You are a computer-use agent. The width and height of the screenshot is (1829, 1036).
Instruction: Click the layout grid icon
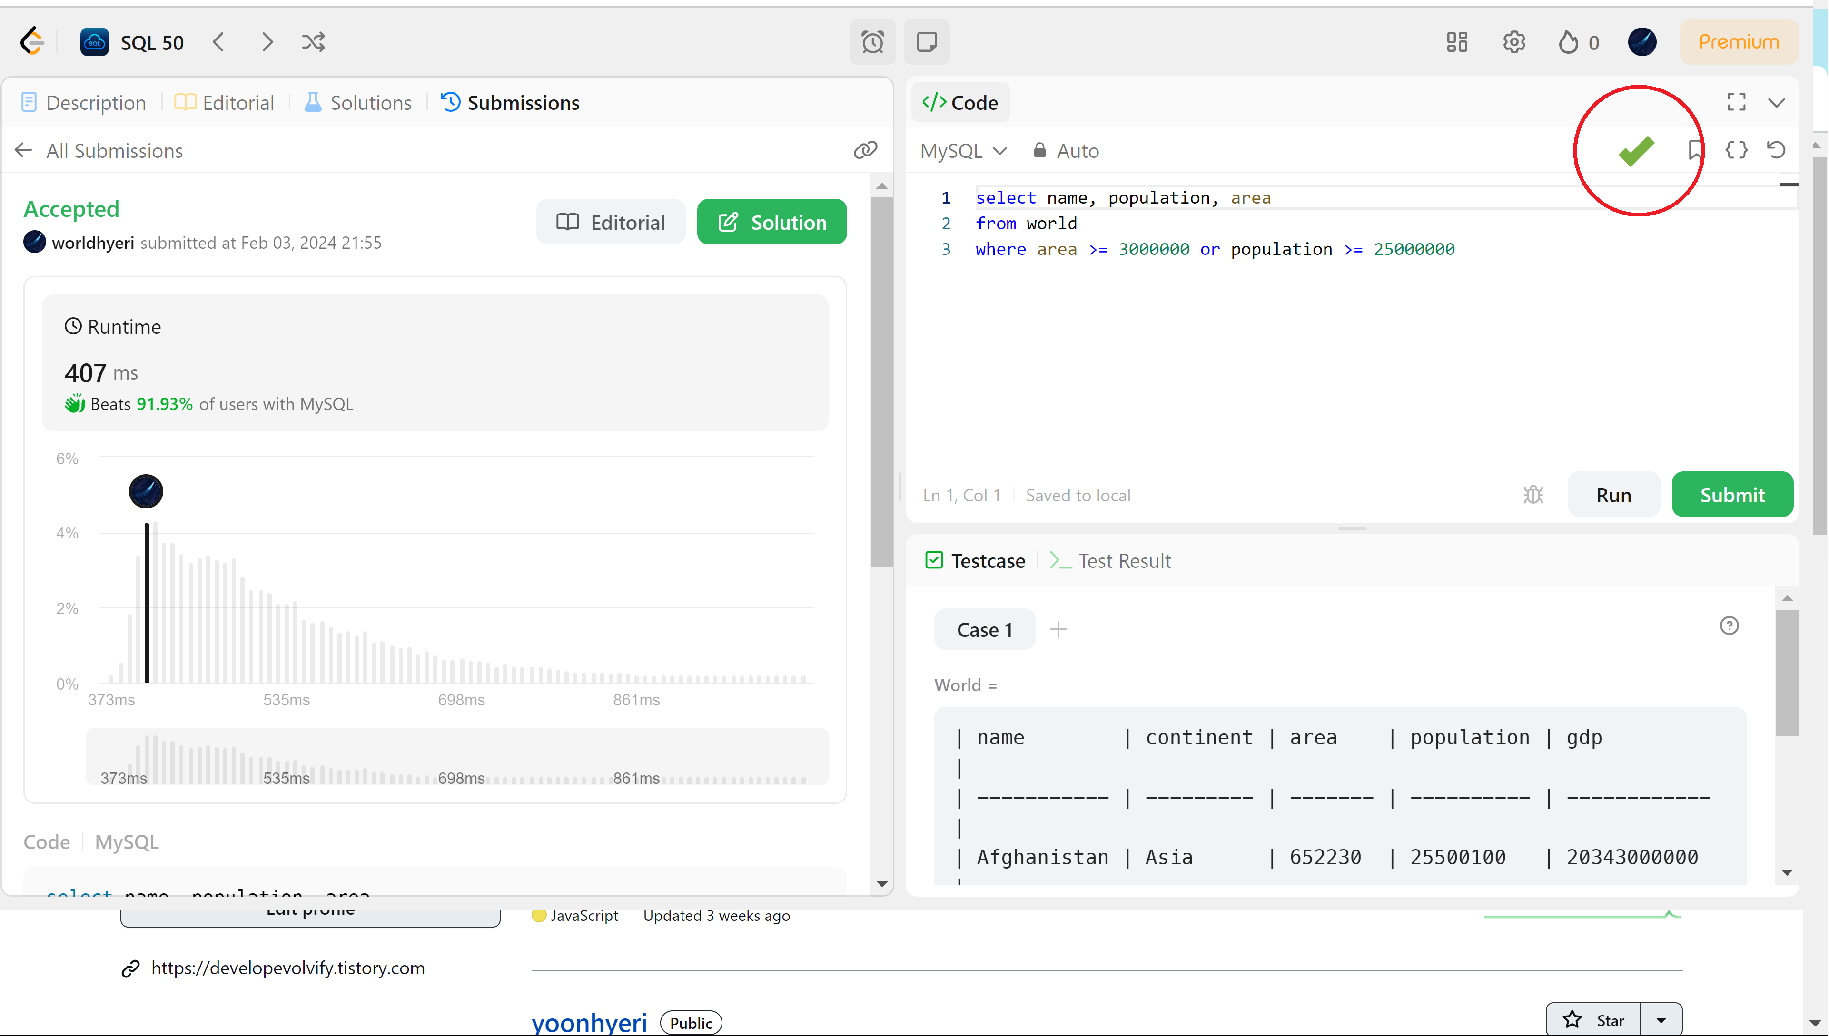[x=1457, y=42]
